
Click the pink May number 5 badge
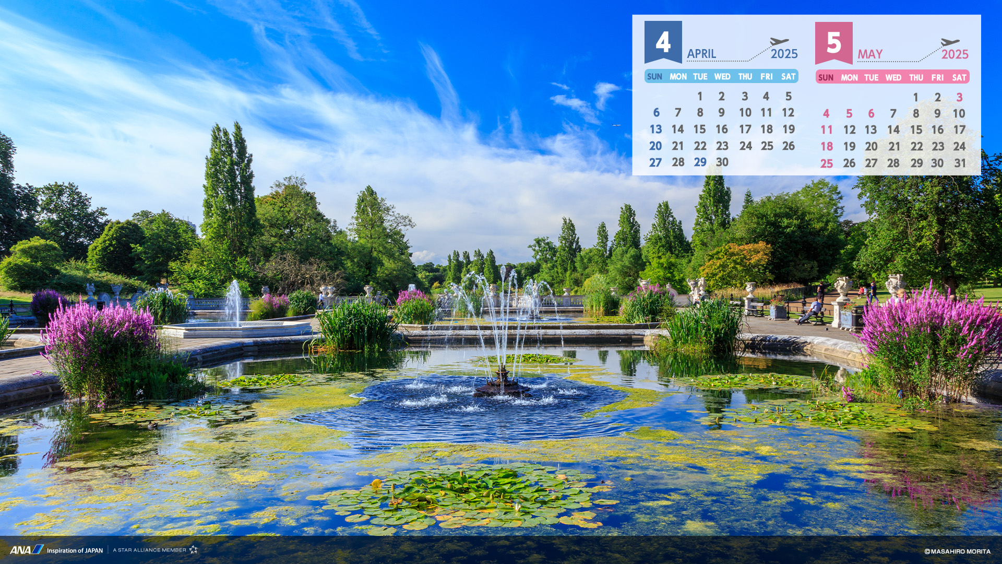coord(833,42)
